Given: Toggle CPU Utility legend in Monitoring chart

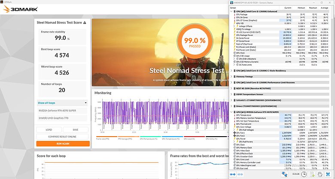Looking at the screenshot, I should 216,138.
